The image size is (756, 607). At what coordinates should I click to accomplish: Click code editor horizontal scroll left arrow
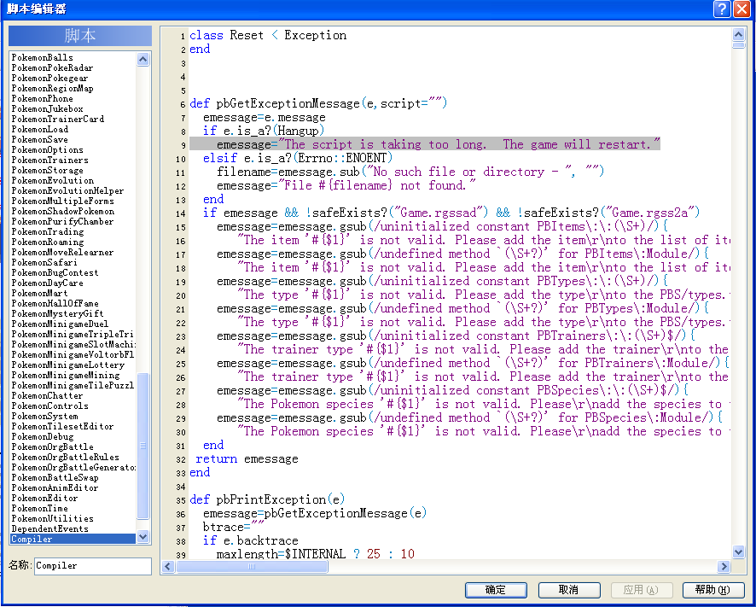pos(168,566)
